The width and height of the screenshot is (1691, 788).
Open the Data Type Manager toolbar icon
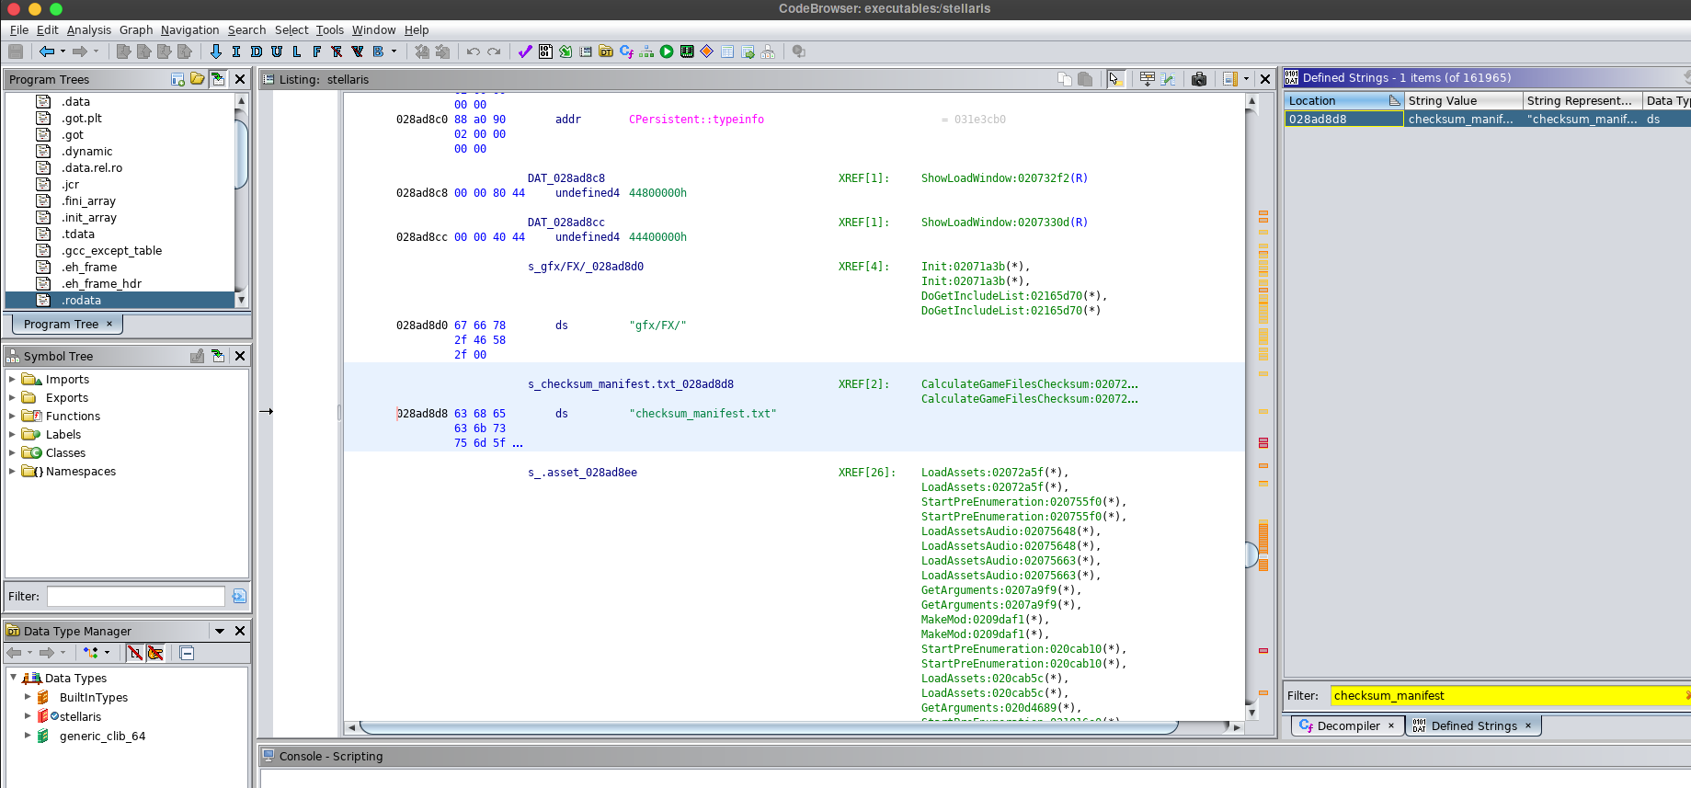pos(606,51)
